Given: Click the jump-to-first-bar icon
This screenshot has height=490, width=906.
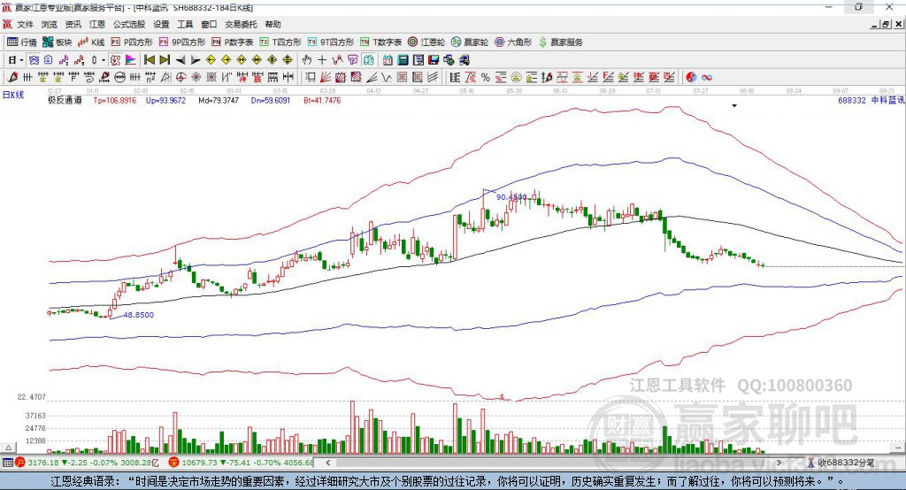Looking at the screenshot, I should (149, 60).
